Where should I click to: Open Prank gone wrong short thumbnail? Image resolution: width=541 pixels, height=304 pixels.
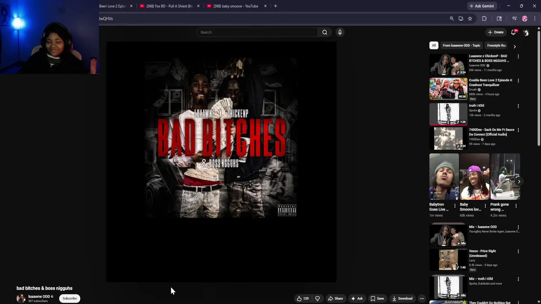tap(505, 176)
